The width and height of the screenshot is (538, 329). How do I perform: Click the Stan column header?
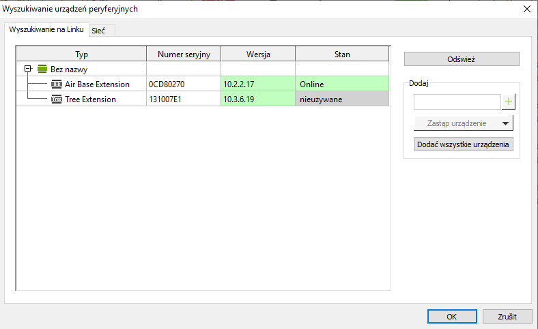coord(341,54)
